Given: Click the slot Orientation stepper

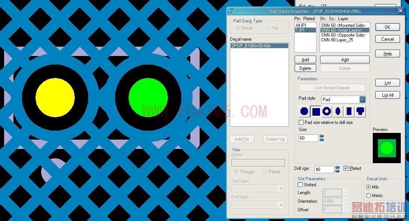Looking at the screenshot, I should (345, 201).
